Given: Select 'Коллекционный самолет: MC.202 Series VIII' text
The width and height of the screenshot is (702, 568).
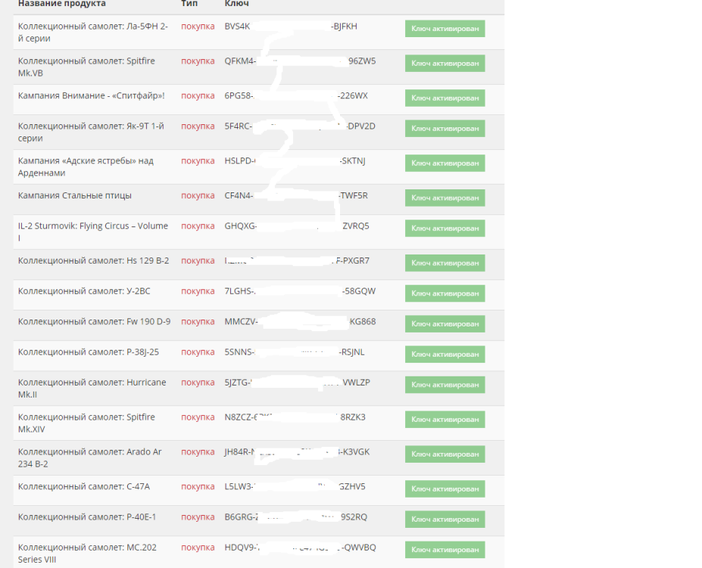Looking at the screenshot, I should pos(87,553).
